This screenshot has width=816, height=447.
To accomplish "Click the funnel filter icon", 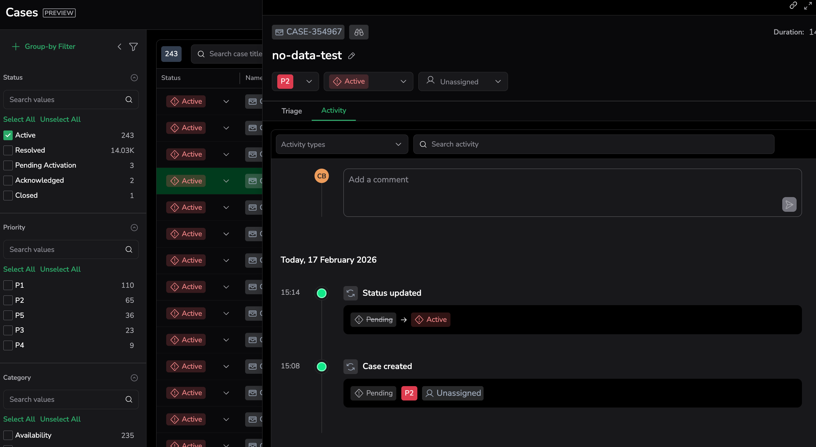I will click(x=133, y=47).
